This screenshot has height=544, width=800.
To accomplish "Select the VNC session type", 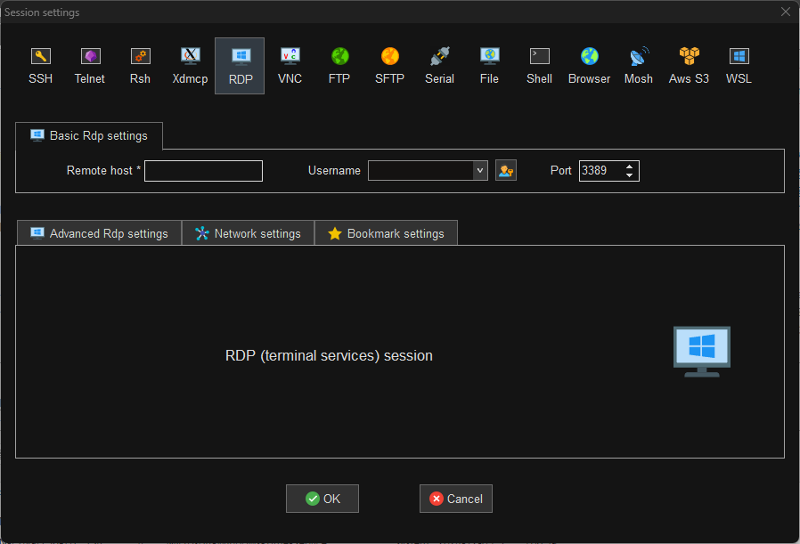I will (290, 64).
